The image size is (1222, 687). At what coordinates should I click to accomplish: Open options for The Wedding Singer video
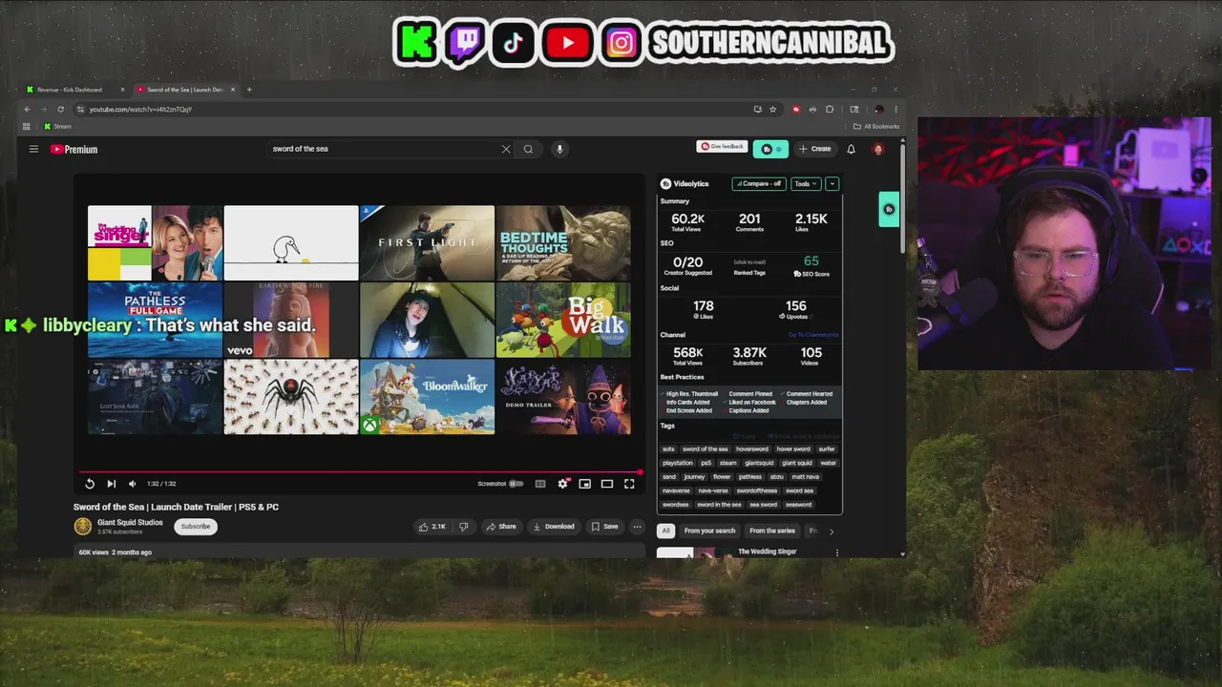tap(837, 552)
